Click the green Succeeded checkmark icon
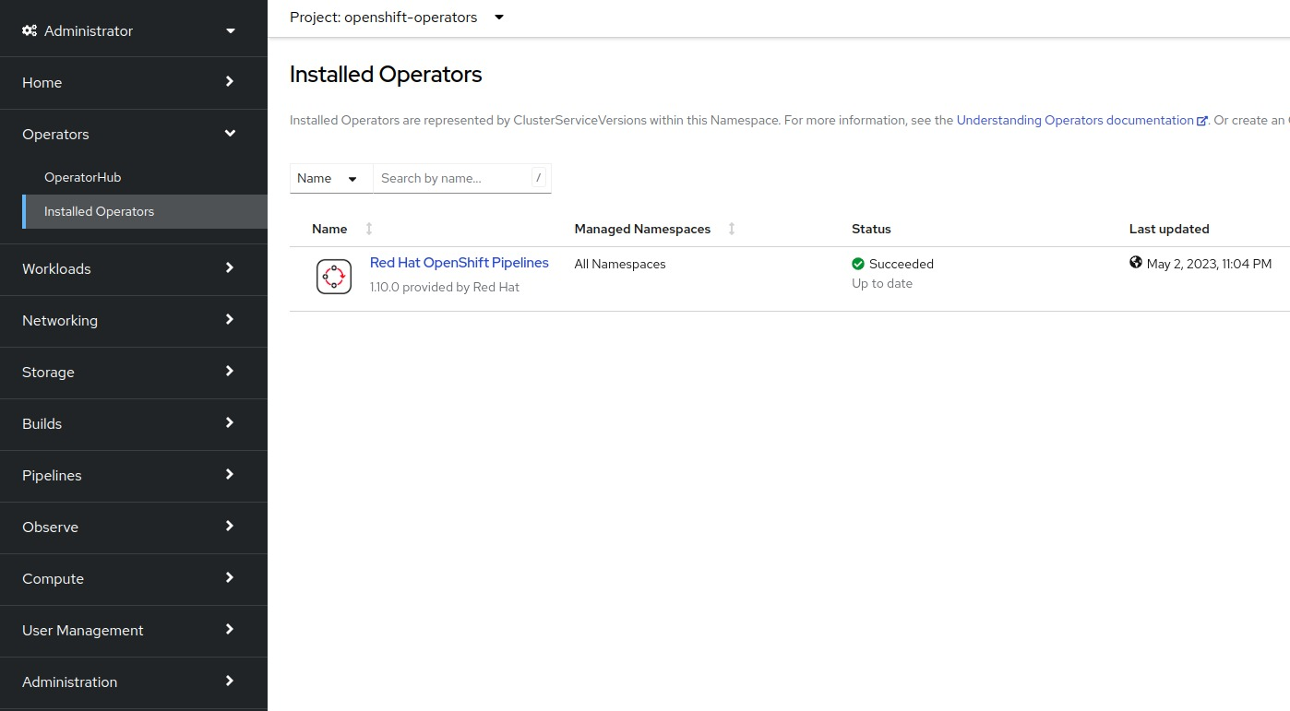 (x=858, y=264)
